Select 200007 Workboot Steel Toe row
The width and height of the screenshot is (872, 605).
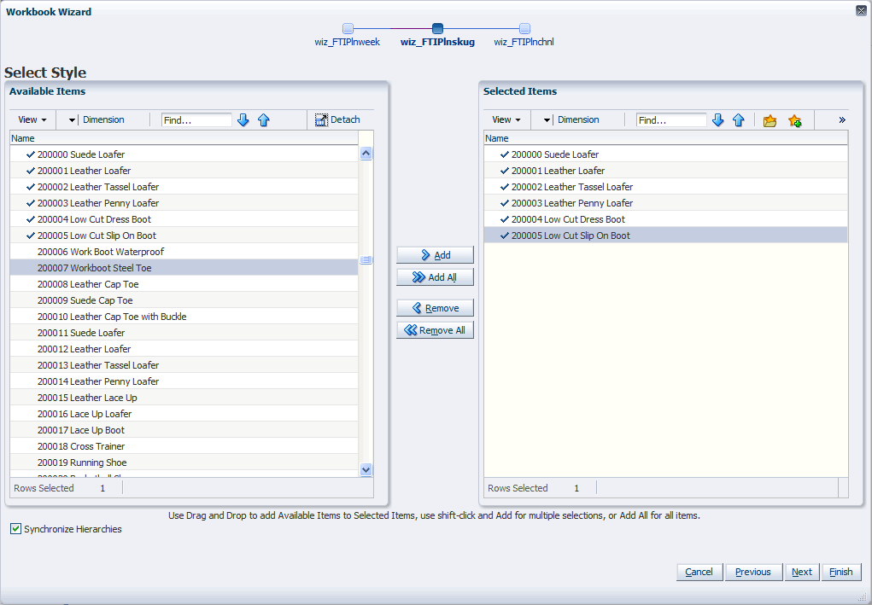pos(184,268)
